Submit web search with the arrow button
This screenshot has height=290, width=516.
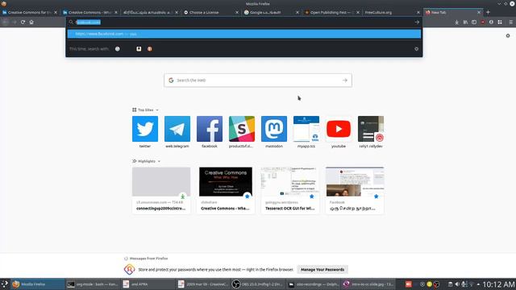point(344,81)
